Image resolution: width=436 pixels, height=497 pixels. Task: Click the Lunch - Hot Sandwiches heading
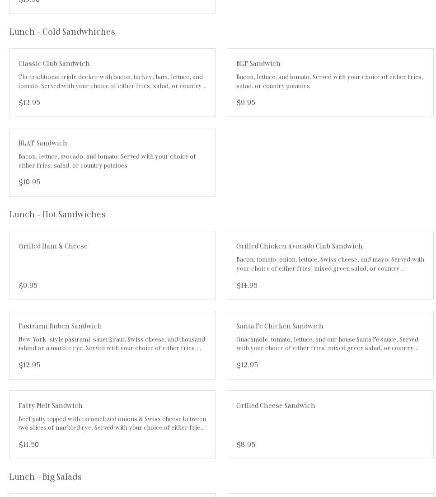pyautogui.click(x=57, y=215)
